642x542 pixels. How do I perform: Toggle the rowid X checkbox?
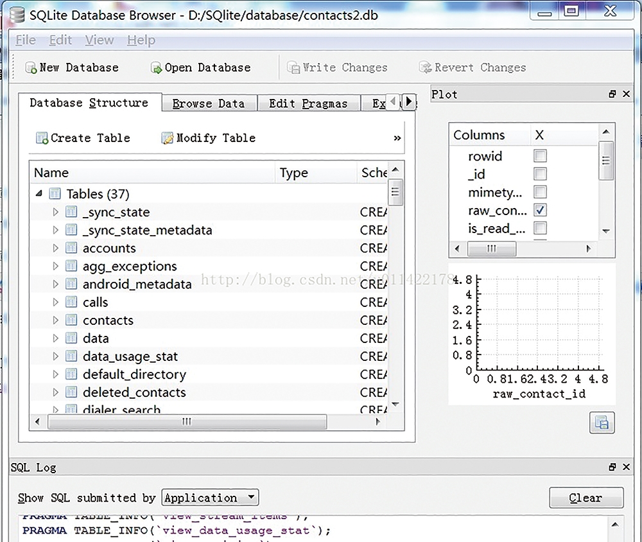click(540, 155)
